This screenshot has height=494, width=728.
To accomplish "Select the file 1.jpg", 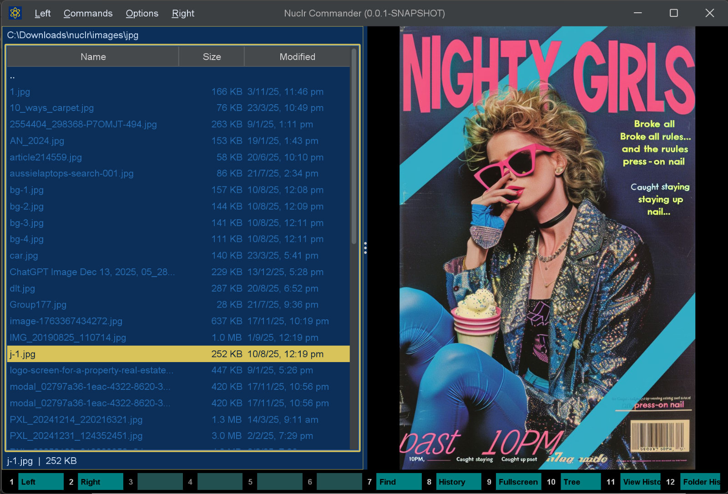I will click(x=178, y=92).
